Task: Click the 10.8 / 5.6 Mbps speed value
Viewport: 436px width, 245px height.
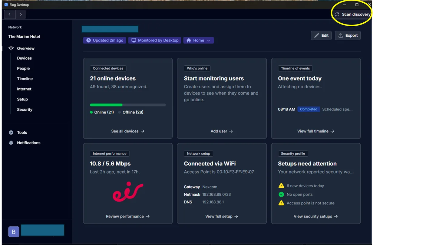Action: click(110, 164)
